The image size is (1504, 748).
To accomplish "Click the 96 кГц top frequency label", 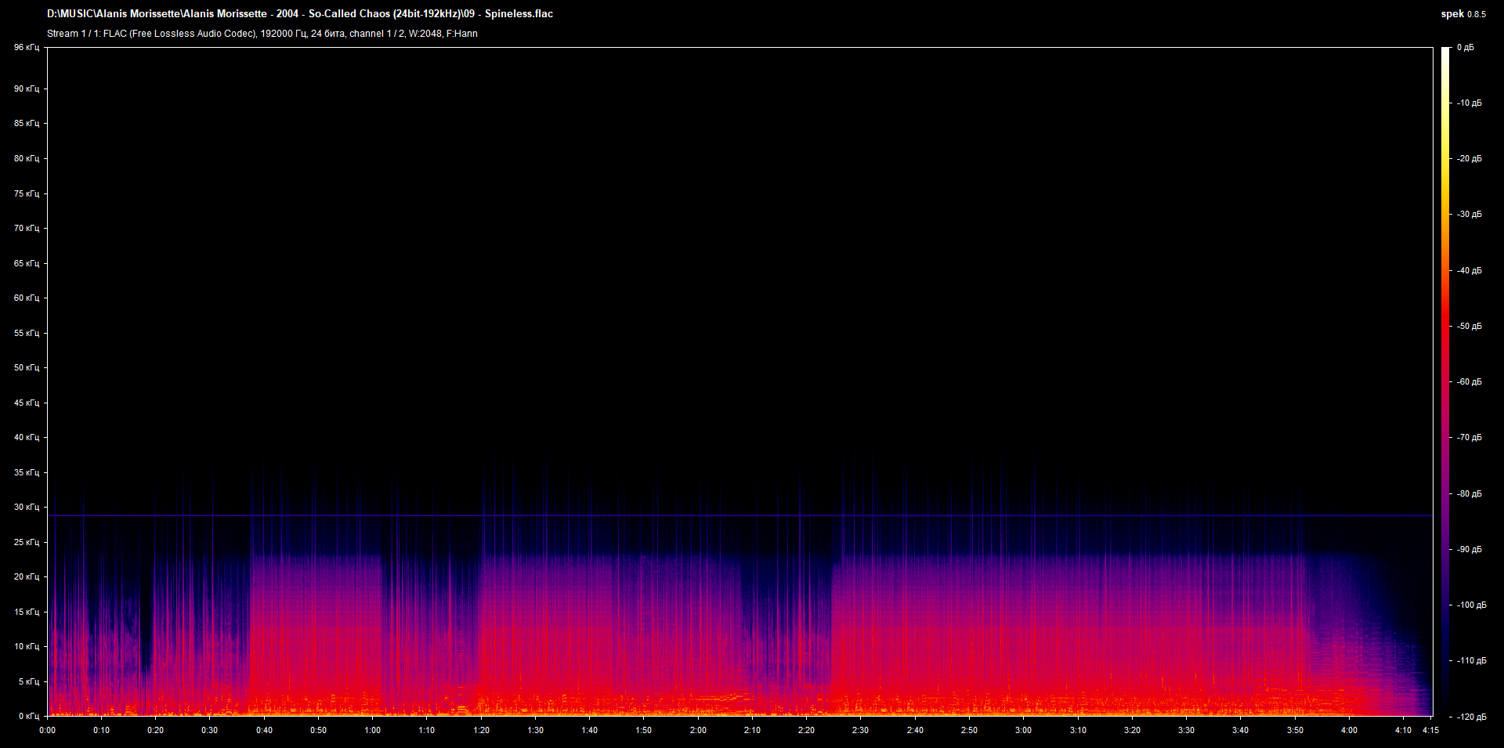I will click(26, 48).
